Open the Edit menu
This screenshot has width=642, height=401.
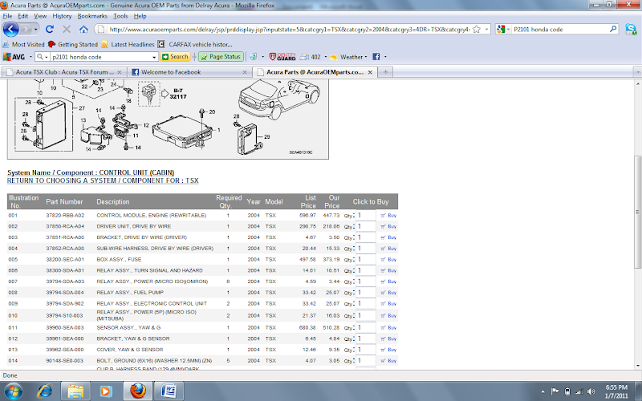pyautogui.click(x=23, y=16)
